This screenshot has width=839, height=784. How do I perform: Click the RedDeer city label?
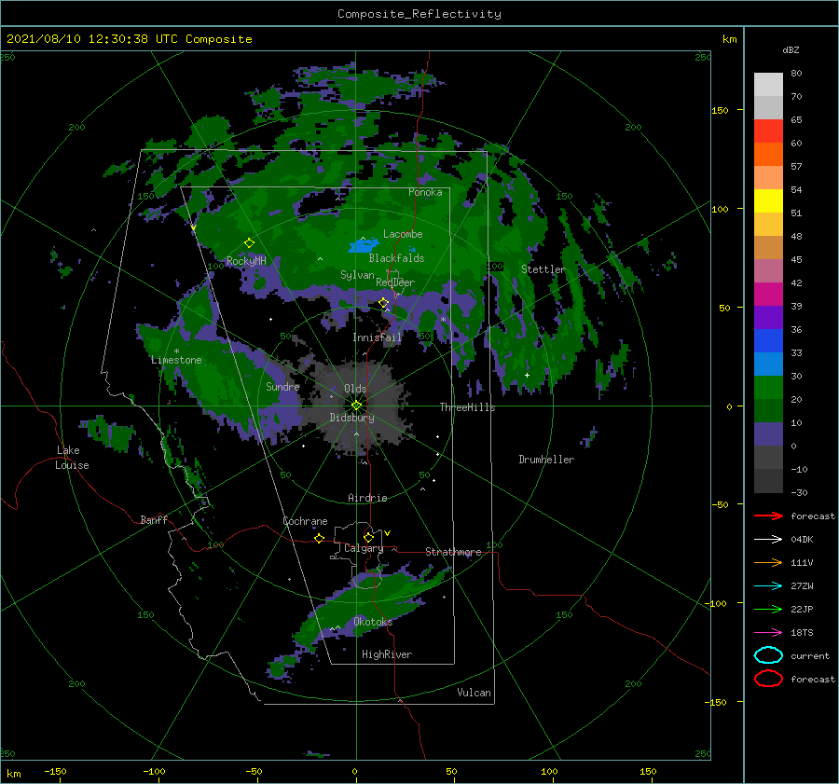point(395,282)
